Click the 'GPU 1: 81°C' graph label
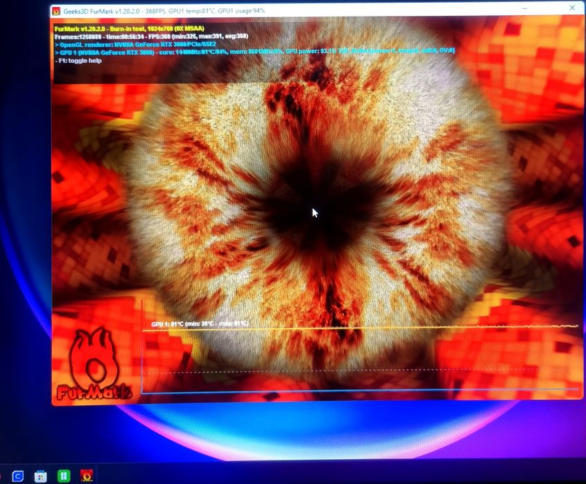The width and height of the screenshot is (586, 484). 200,324
